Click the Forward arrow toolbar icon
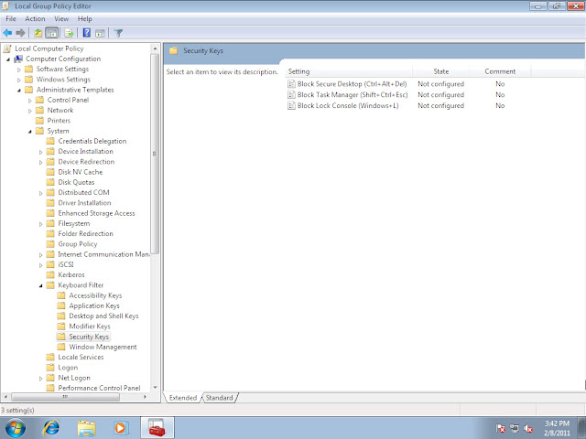This screenshot has height=439, width=586. click(x=20, y=33)
